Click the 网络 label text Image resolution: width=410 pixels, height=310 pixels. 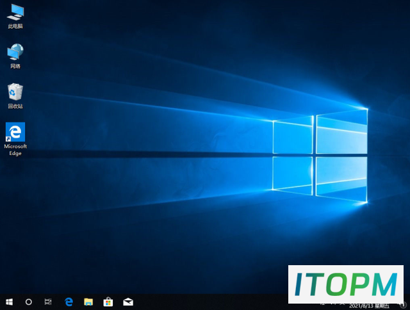point(15,66)
